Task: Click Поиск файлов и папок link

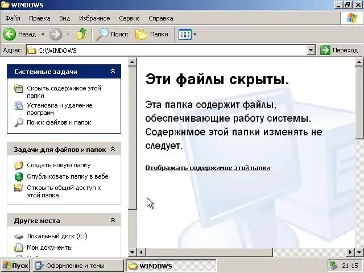Action: coord(59,122)
